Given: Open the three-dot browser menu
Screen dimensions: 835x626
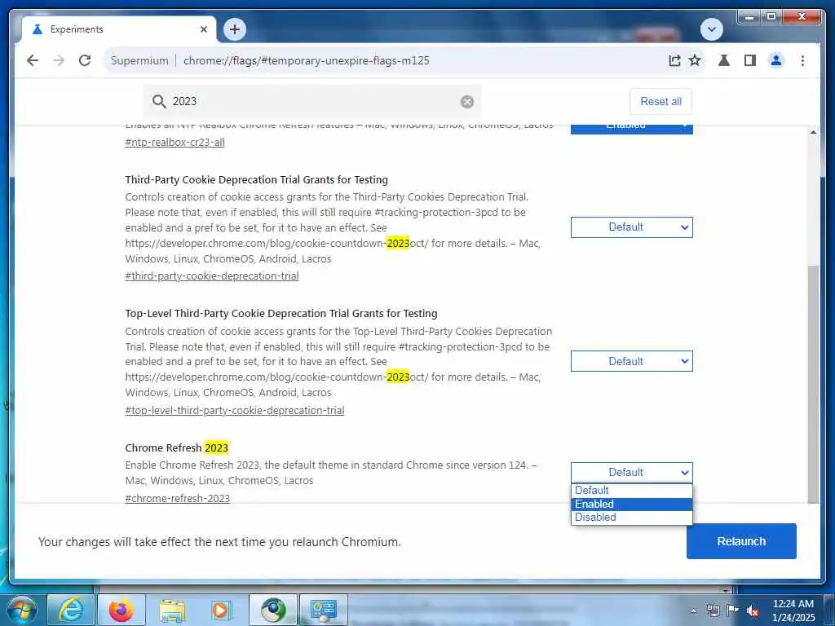Looking at the screenshot, I should [x=802, y=60].
